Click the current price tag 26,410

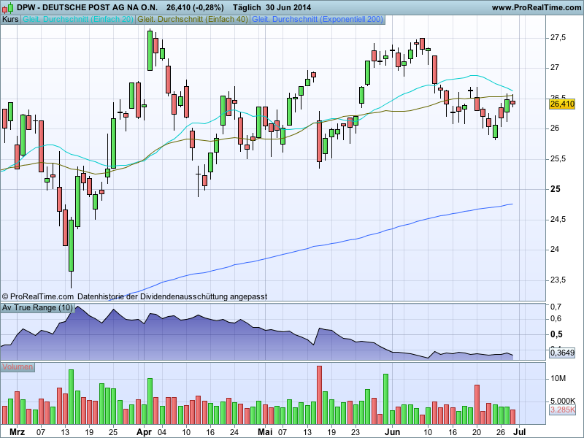point(562,104)
